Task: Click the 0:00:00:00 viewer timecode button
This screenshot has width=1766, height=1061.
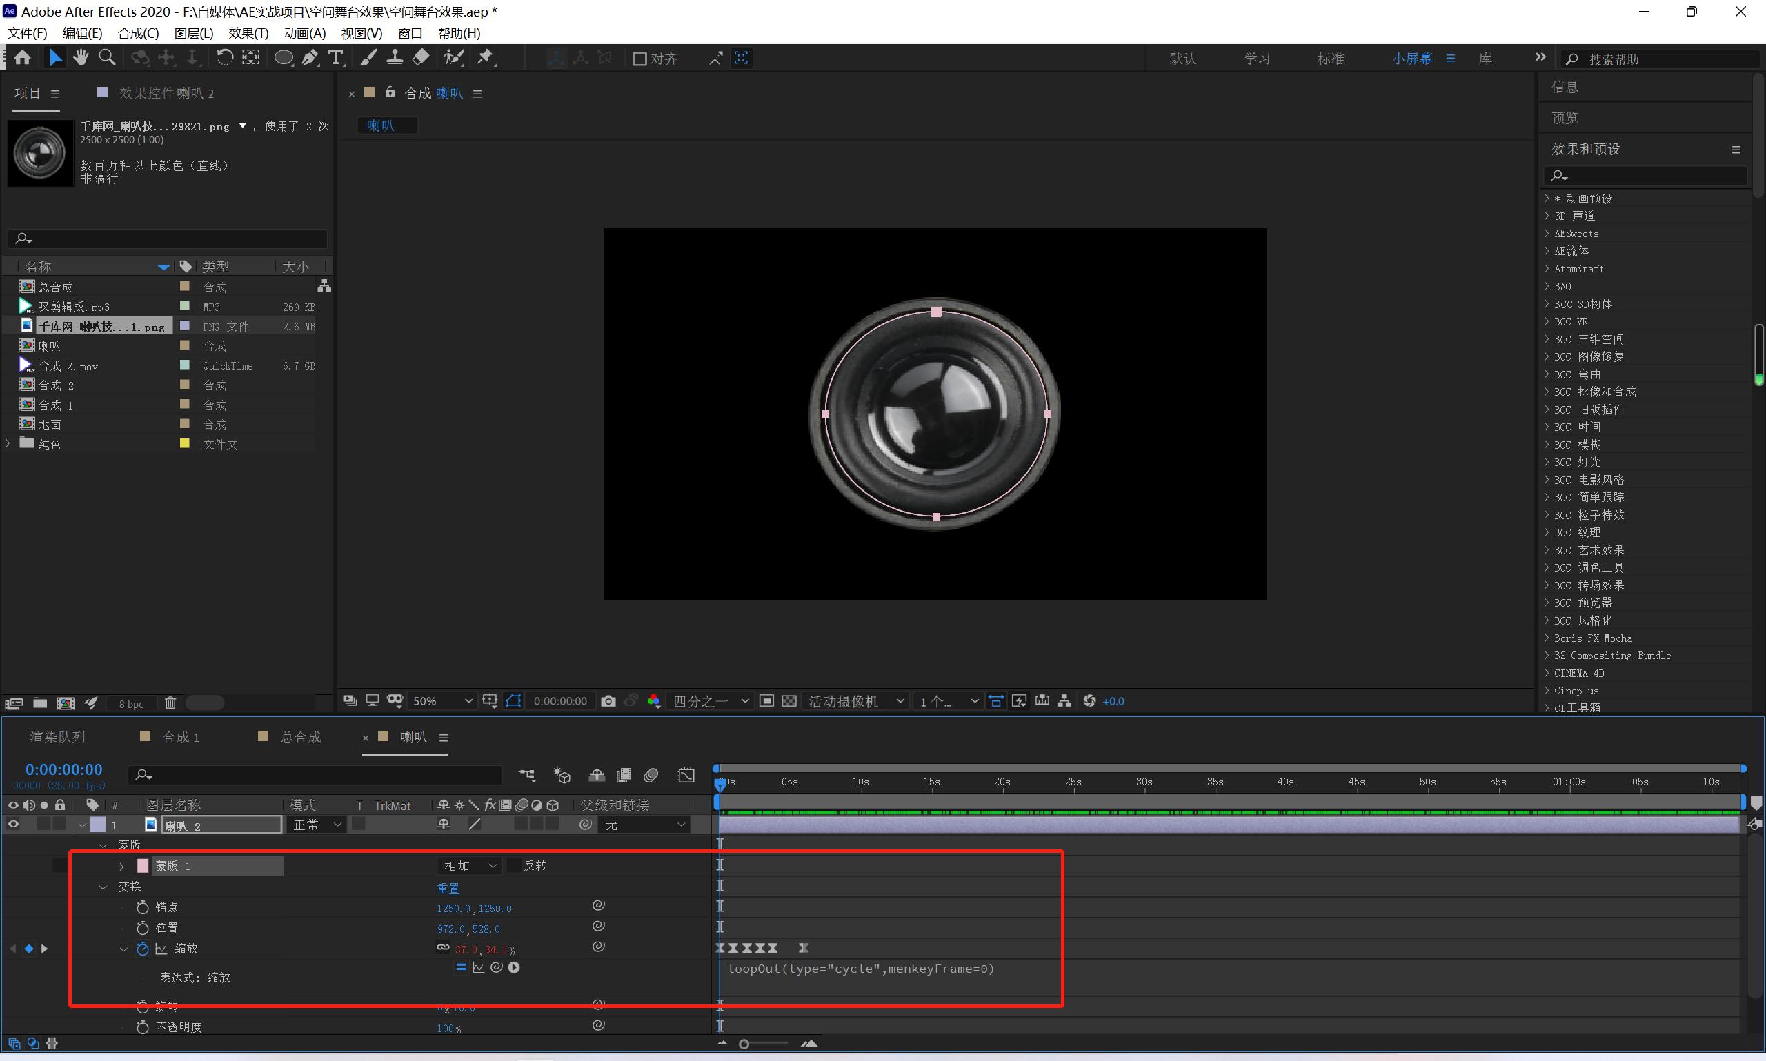Action: click(x=560, y=701)
